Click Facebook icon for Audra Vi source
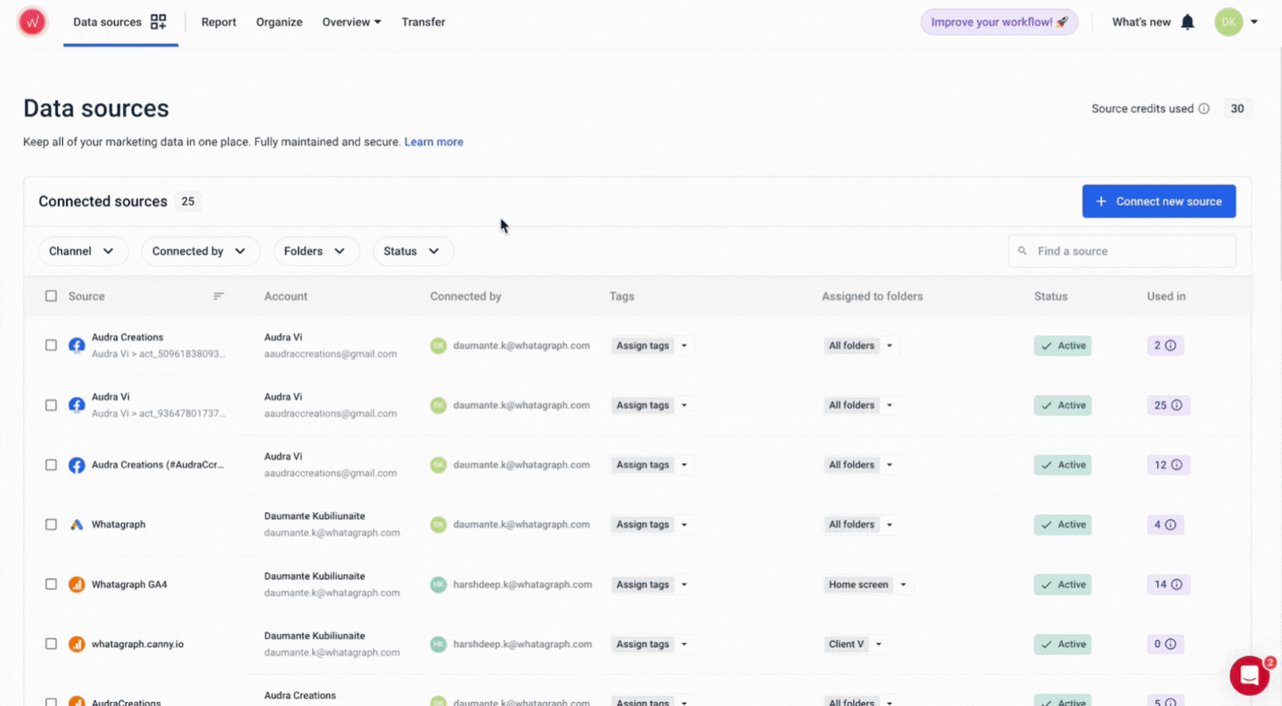1282x706 pixels. tap(77, 405)
